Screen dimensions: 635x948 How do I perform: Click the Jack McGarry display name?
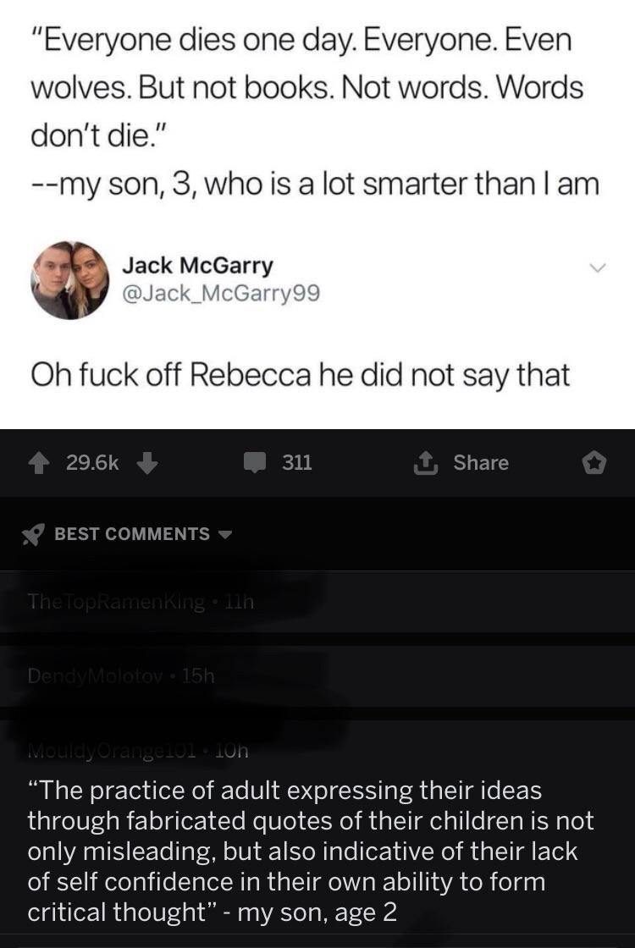click(197, 265)
